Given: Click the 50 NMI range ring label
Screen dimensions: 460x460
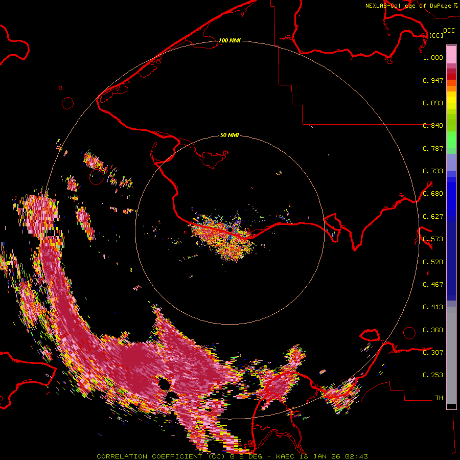Looking at the screenshot, I should point(229,135).
